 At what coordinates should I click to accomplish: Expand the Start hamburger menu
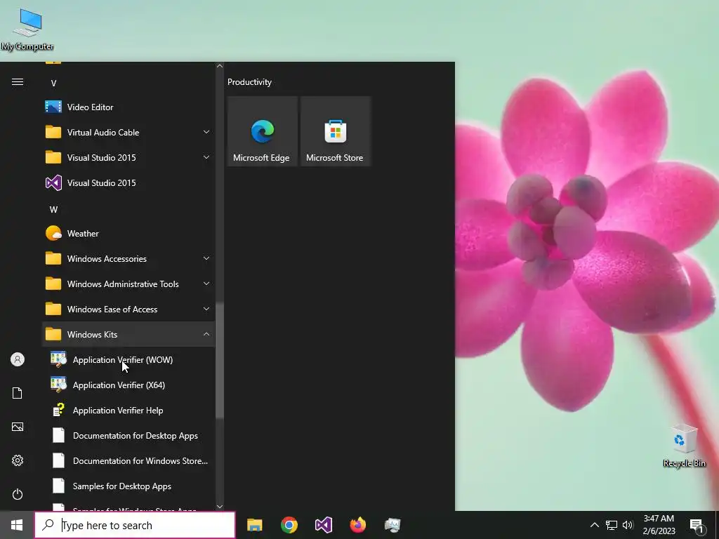[18, 81]
